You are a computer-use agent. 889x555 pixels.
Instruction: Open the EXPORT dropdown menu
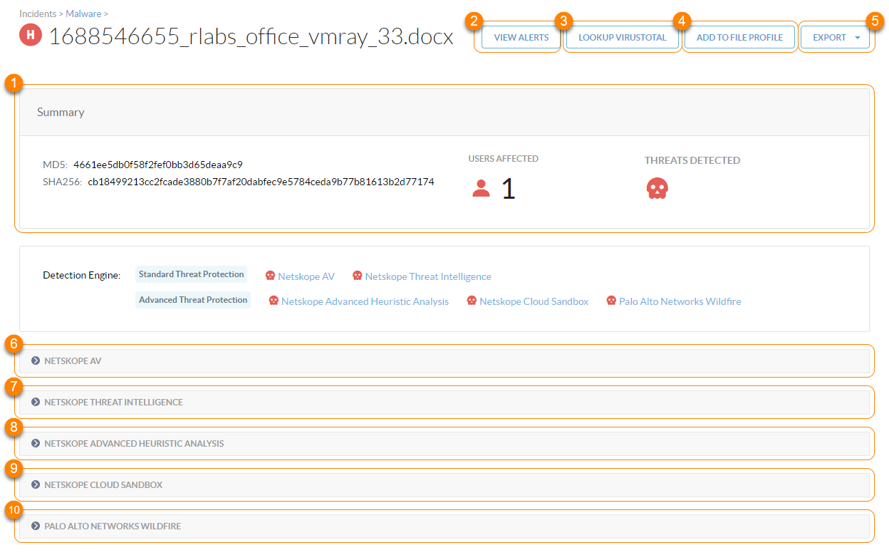[x=835, y=37]
